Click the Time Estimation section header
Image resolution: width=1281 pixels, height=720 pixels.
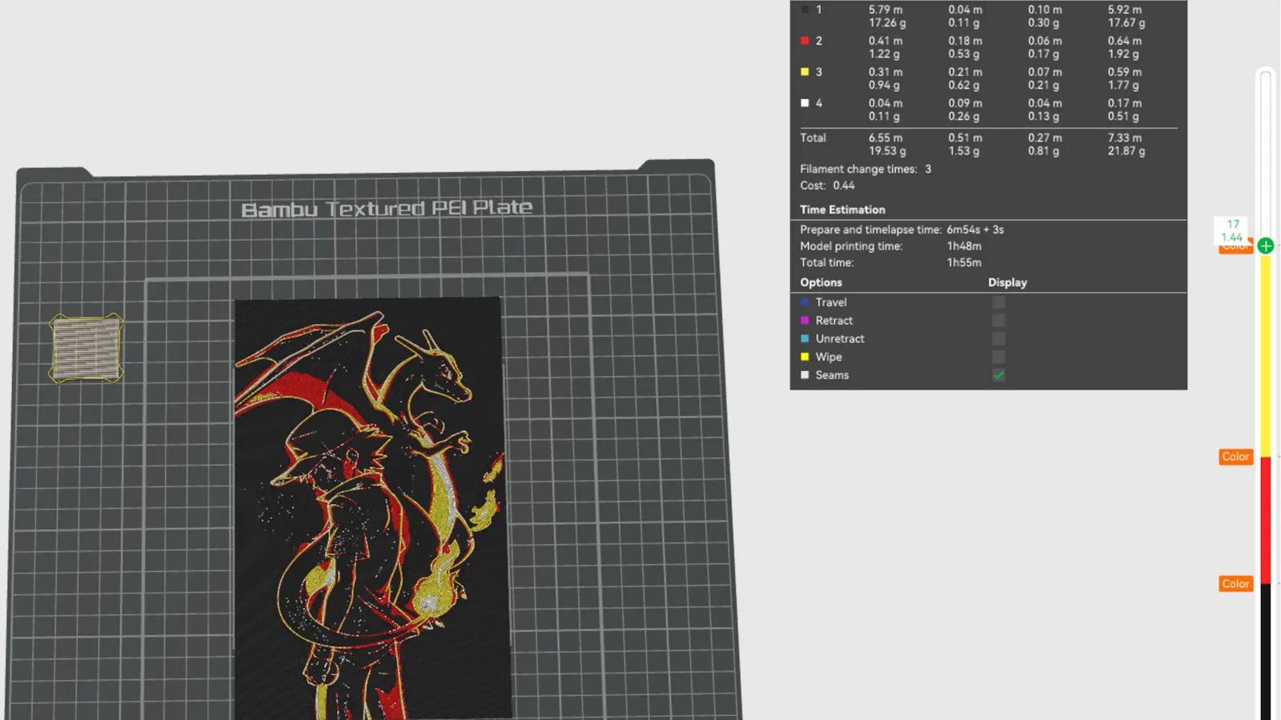[x=842, y=210]
